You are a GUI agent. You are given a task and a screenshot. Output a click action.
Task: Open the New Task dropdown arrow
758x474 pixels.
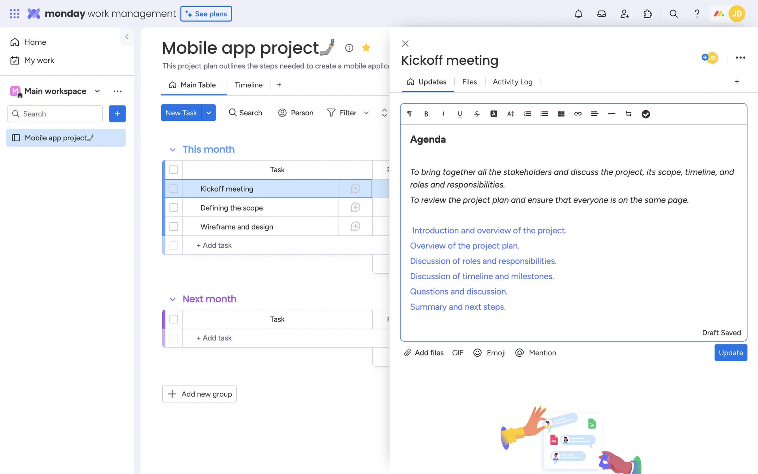[209, 113]
